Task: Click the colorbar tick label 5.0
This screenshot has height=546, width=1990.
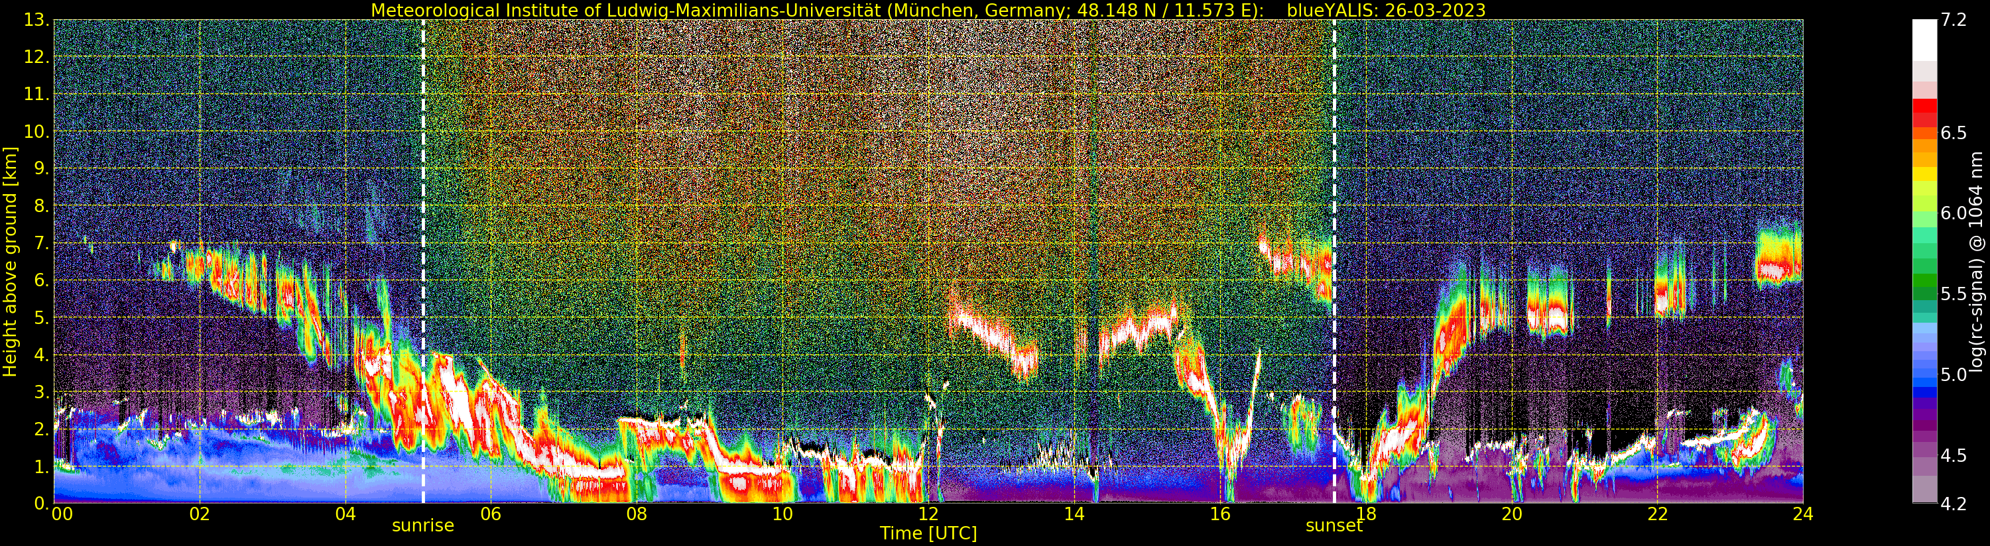Action: click(x=1954, y=375)
